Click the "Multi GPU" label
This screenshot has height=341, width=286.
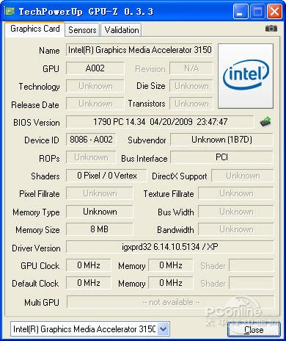pos(42,303)
